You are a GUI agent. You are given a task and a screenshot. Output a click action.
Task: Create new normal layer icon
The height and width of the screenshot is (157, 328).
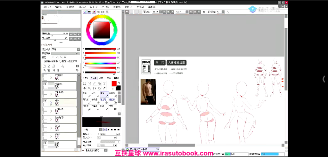pos(44,66)
